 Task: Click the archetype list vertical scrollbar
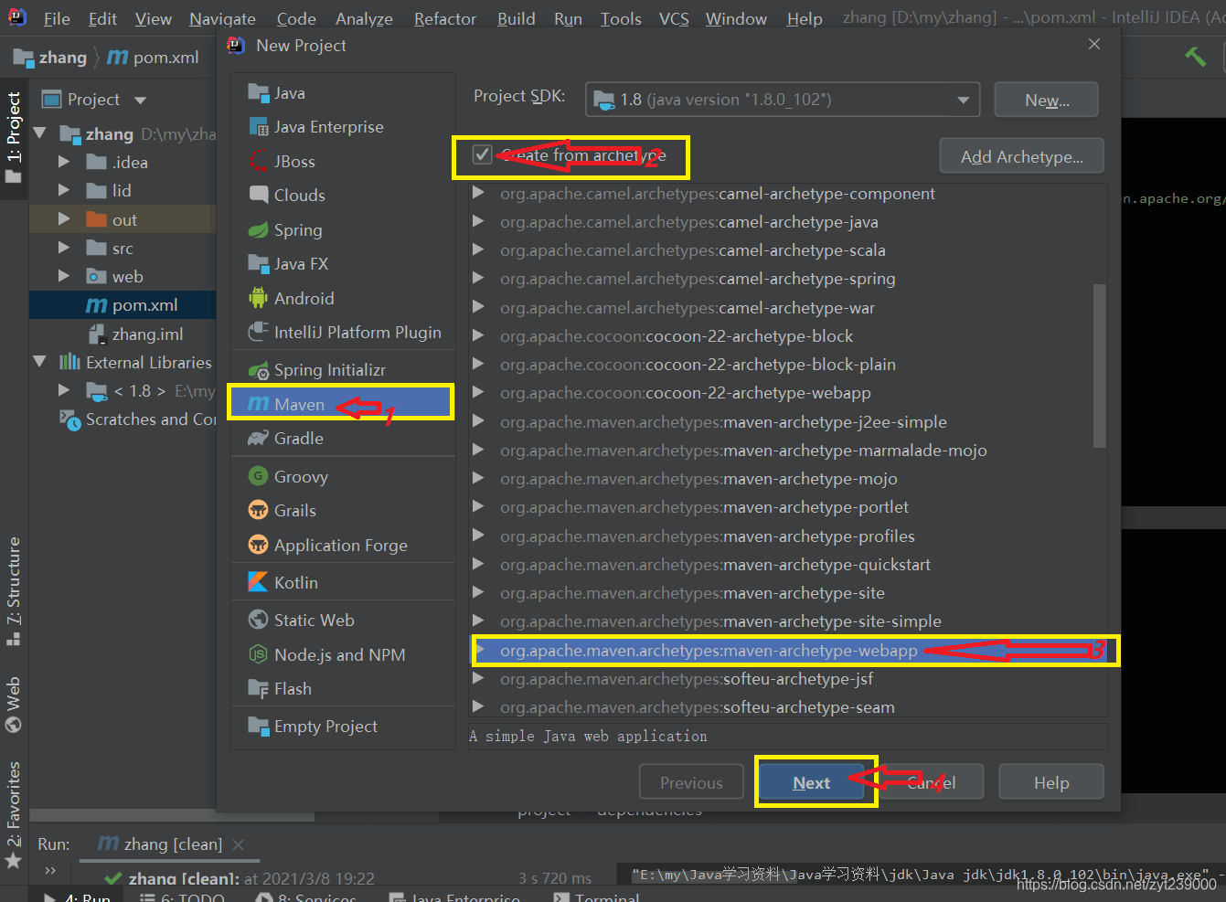click(1100, 366)
